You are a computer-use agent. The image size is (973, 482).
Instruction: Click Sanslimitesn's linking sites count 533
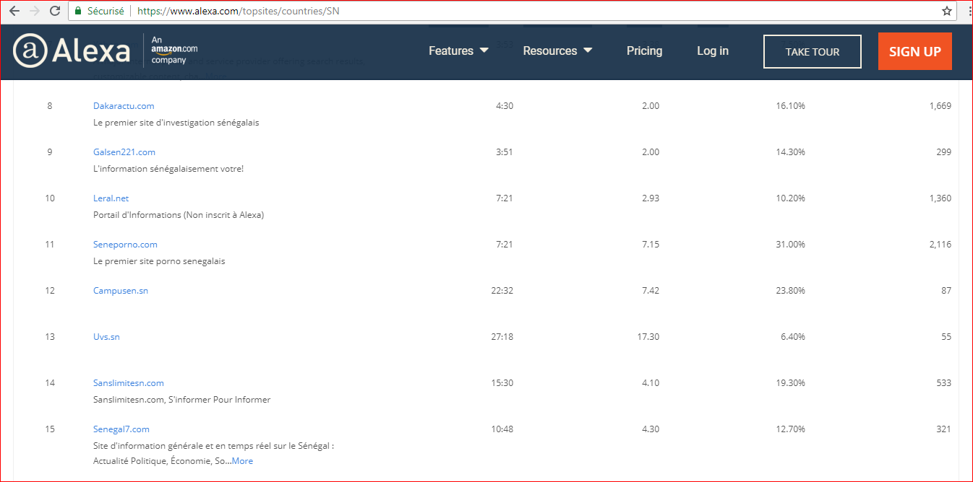(944, 383)
